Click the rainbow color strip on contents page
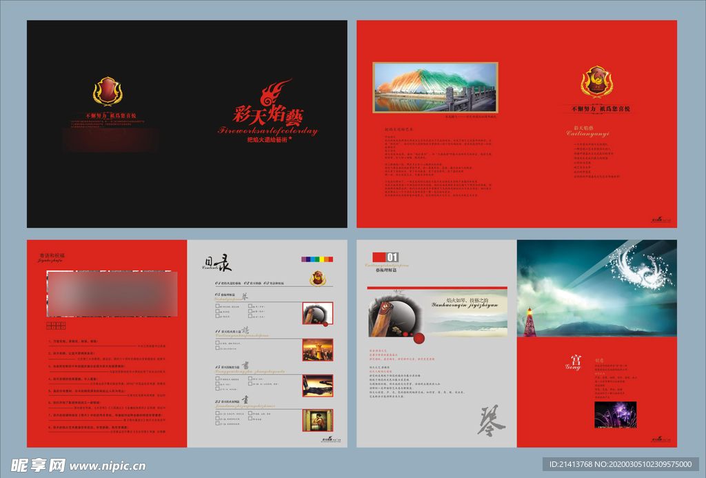Screen dimensions: 706x478 click(x=317, y=259)
